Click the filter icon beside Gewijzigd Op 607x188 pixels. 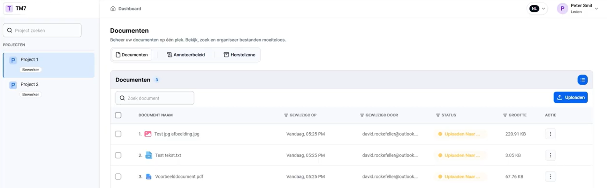coord(286,115)
